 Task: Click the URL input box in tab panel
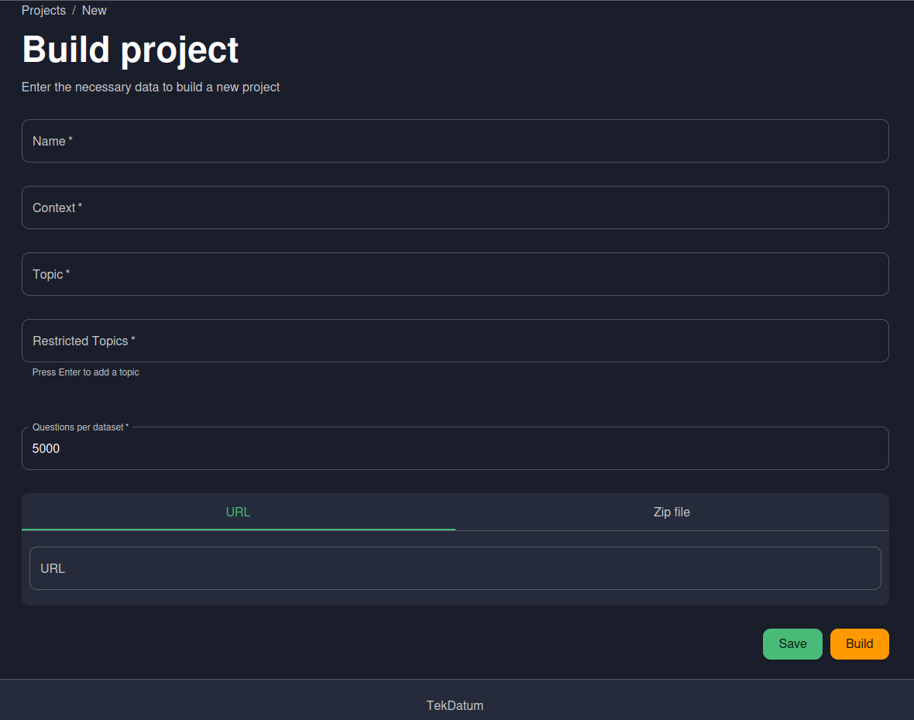(x=455, y=568)
